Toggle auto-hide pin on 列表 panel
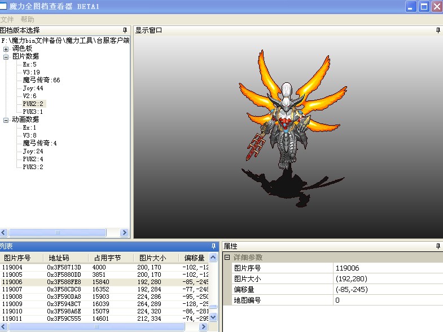 coord(213,246)
